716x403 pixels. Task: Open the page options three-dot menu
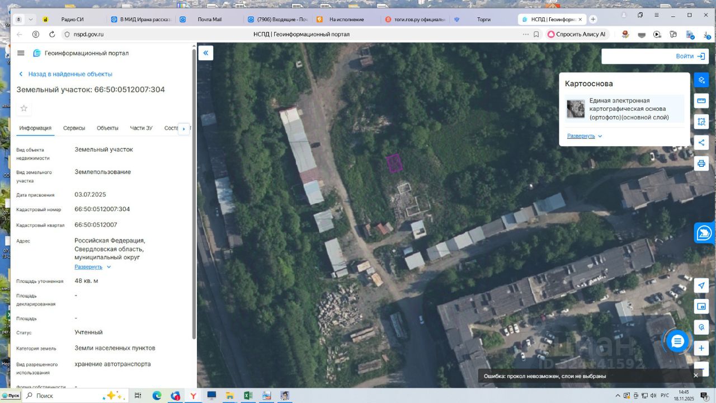point(525,34)
